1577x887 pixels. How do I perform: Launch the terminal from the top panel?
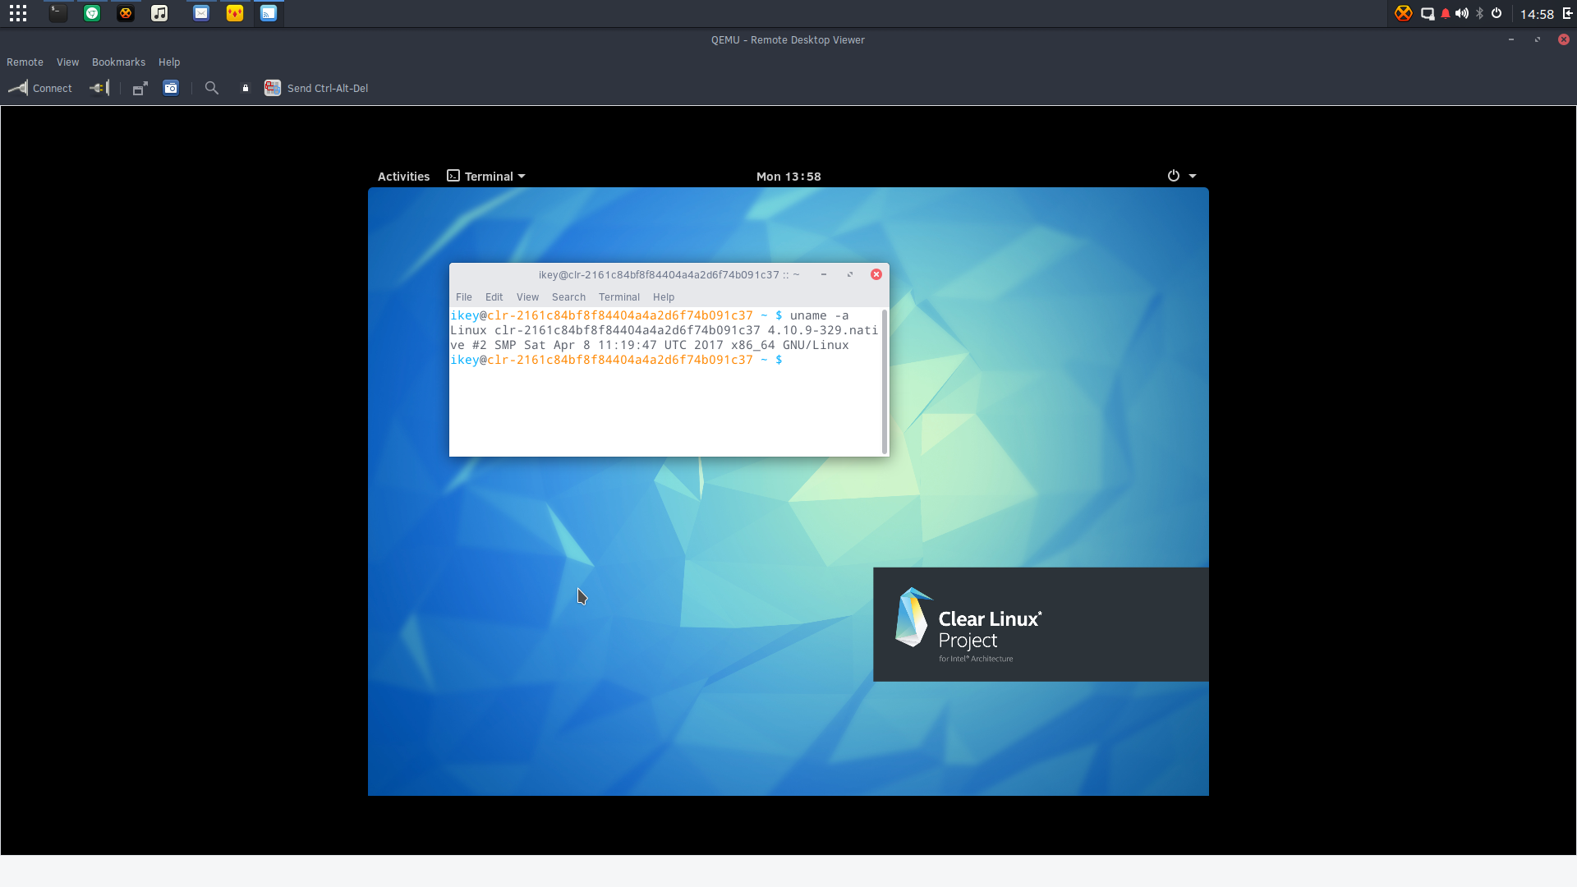[57, 13]
